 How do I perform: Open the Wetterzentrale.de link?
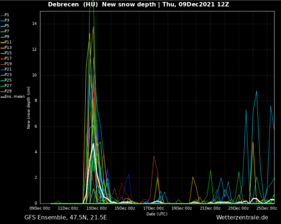tap(242, 218)
